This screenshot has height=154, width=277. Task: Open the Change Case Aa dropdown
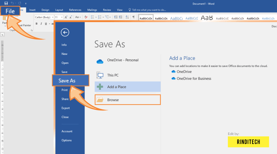click(78, 17)
